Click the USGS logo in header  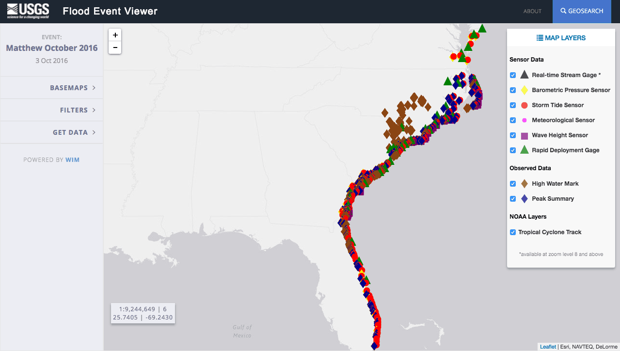pyautogui.click(x=28, y=11)
